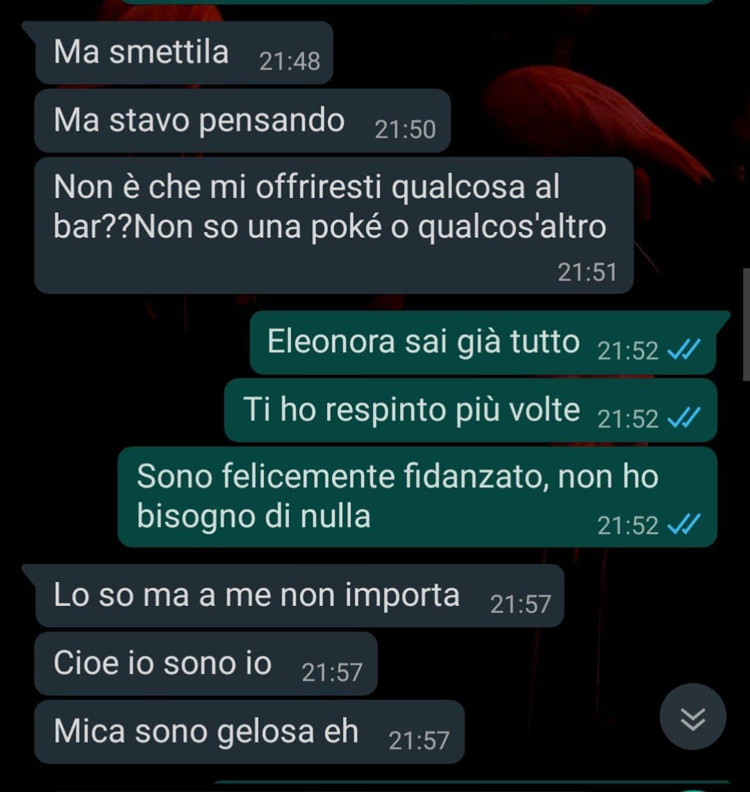Click the double checkmark on 'Sono felicemente fidanzato' message
Image resolution: width=750 pixels, height=792 pixels.
pos(684,524)
